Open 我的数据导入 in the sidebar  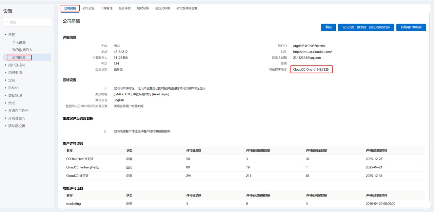click(x=22, y=50)
